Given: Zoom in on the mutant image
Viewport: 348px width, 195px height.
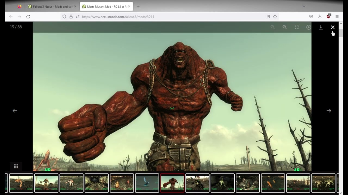Looking at the screenshot, I should click(x=285, y=27).
